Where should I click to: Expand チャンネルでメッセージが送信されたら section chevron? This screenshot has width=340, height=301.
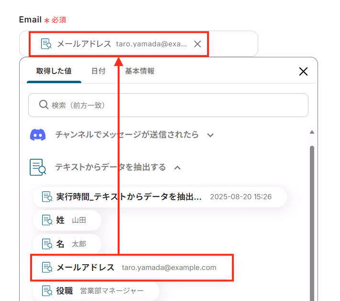point(210,135)
